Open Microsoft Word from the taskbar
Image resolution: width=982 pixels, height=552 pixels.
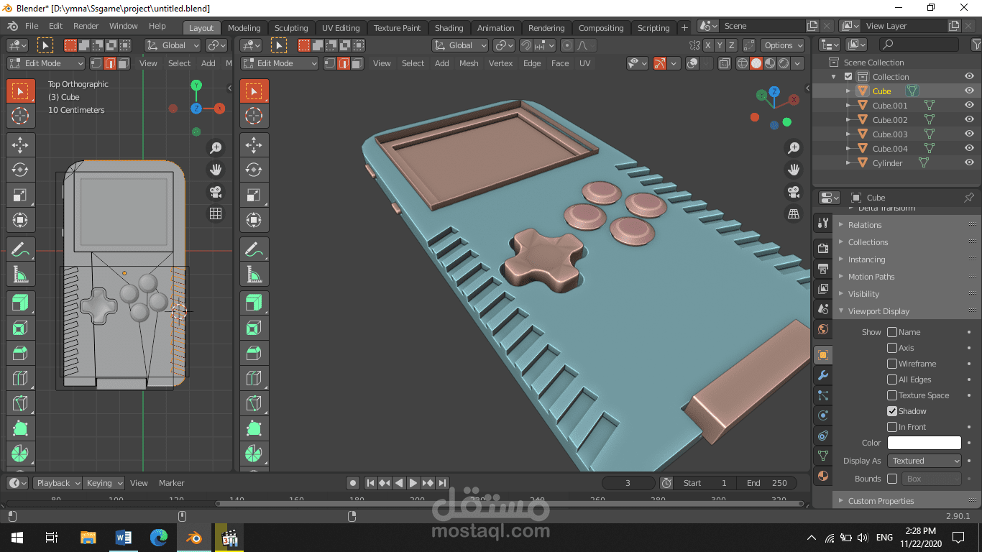tap(123, 537)
